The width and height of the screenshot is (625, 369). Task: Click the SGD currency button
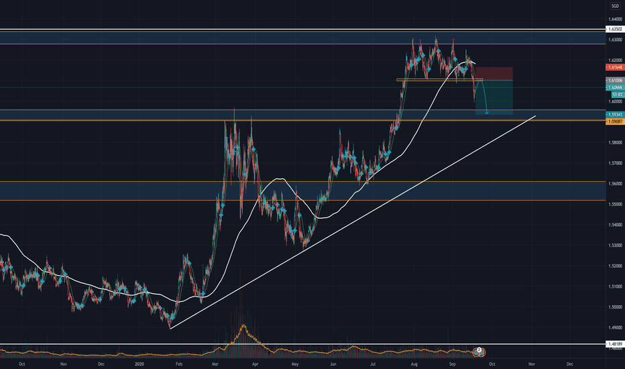pyautogui.click(x=616, y=5)
